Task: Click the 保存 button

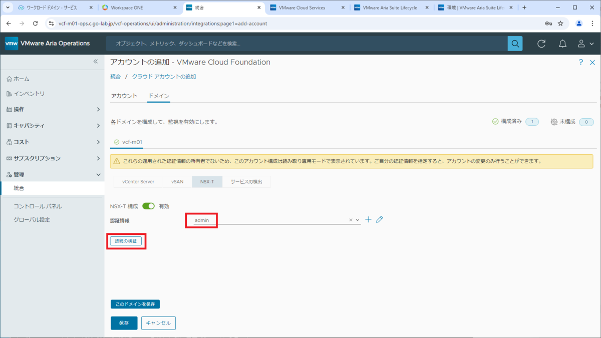Action: click(124, 323)
